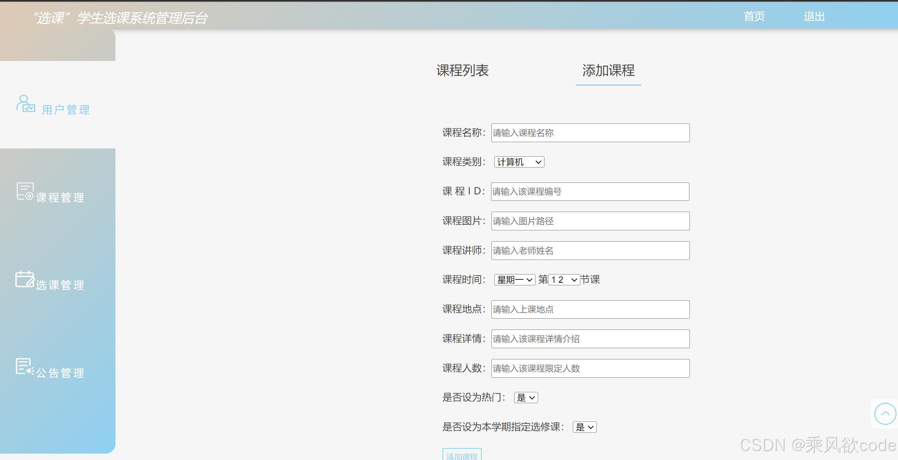
Task: Select the 课程管理 sidebar icon
Action: coord(24,192)
